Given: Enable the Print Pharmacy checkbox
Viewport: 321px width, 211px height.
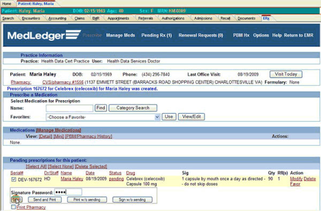Looking at the screenshot, I should coord(13,207).
